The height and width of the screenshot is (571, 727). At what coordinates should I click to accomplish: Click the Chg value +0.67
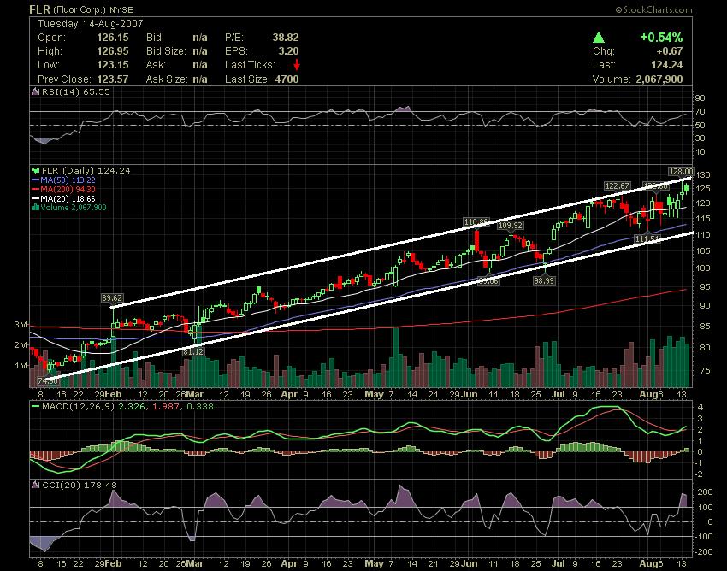coord(670,51)
